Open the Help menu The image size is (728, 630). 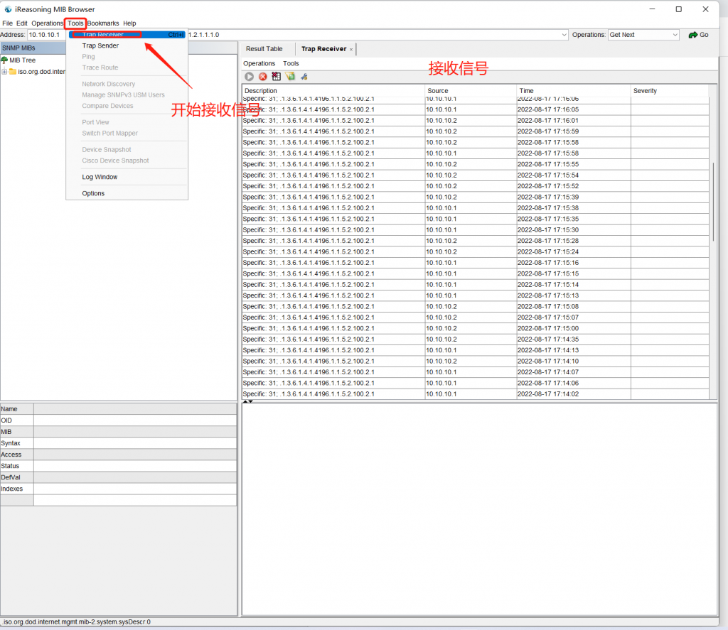tap(129, 23)
